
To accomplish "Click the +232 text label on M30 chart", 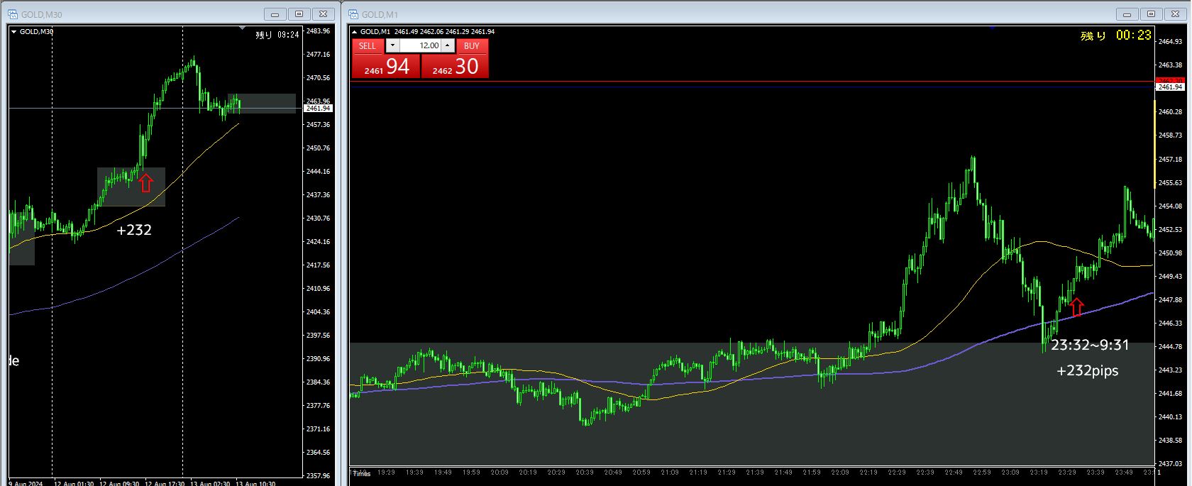I will (134, 230).
